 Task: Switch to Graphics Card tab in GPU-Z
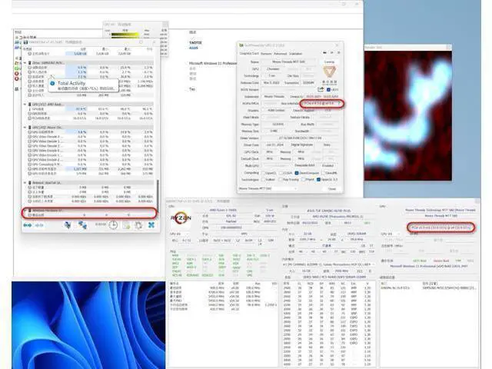point(249,54)
